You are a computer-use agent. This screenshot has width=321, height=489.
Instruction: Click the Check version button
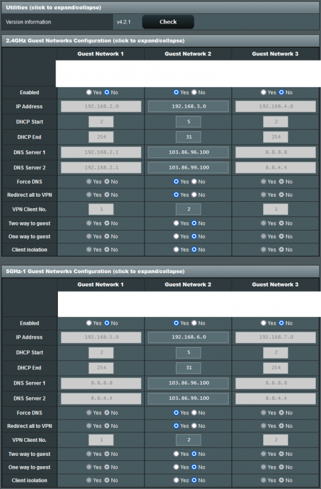coord(168,22)
